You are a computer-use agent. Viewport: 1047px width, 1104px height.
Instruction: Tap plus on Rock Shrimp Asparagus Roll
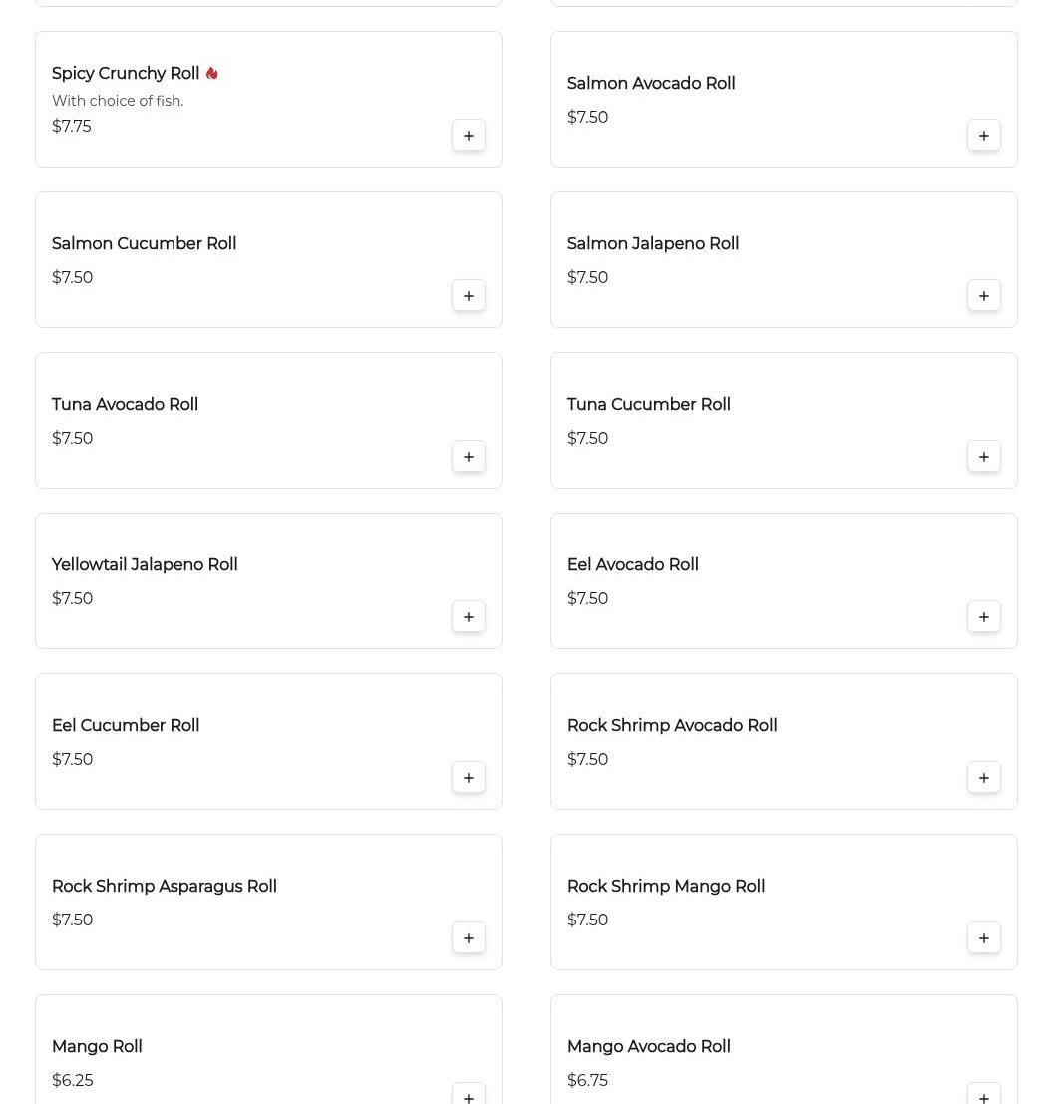(x=469, y=938)
